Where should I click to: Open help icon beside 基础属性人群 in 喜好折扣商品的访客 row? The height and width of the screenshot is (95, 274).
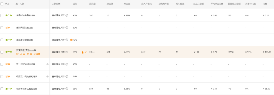pos(67,15)
